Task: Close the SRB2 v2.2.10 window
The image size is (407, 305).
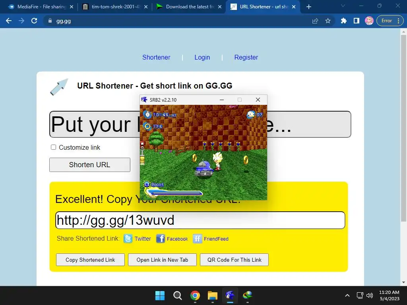Action: click(258, 100)
